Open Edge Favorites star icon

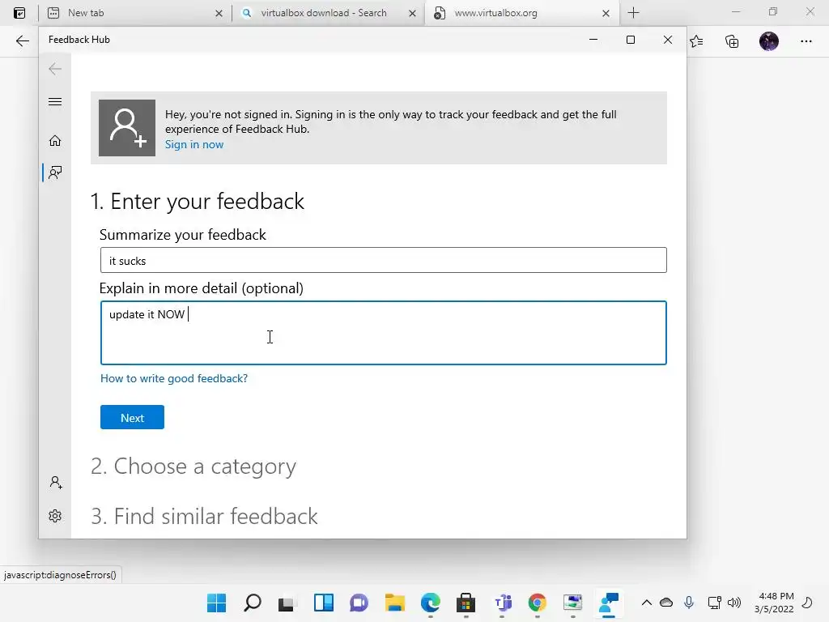pyautogui.click(x=697, y=41)
